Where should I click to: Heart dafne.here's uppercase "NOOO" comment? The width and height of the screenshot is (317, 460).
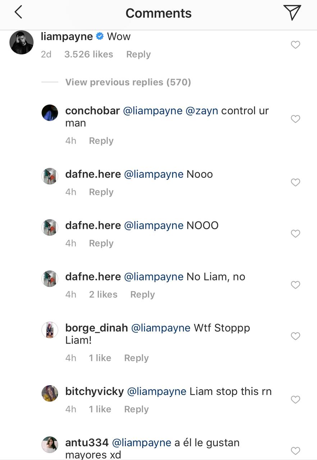click(x=295, y=234)
